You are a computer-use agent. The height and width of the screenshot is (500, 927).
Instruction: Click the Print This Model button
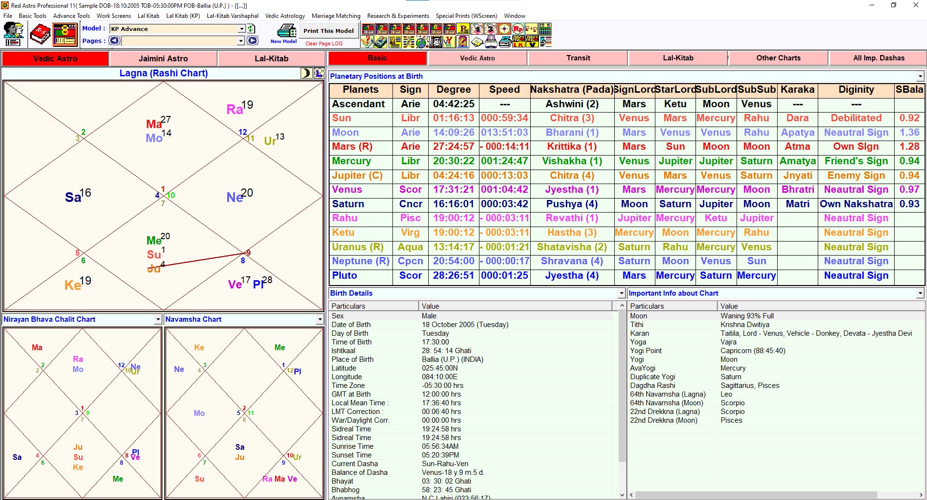(x=329, y=30)
